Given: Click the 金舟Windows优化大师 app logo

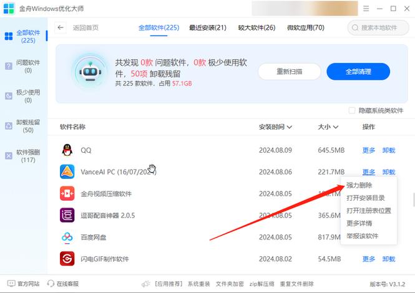Looking at the screenshot, I should coord(9,9).
